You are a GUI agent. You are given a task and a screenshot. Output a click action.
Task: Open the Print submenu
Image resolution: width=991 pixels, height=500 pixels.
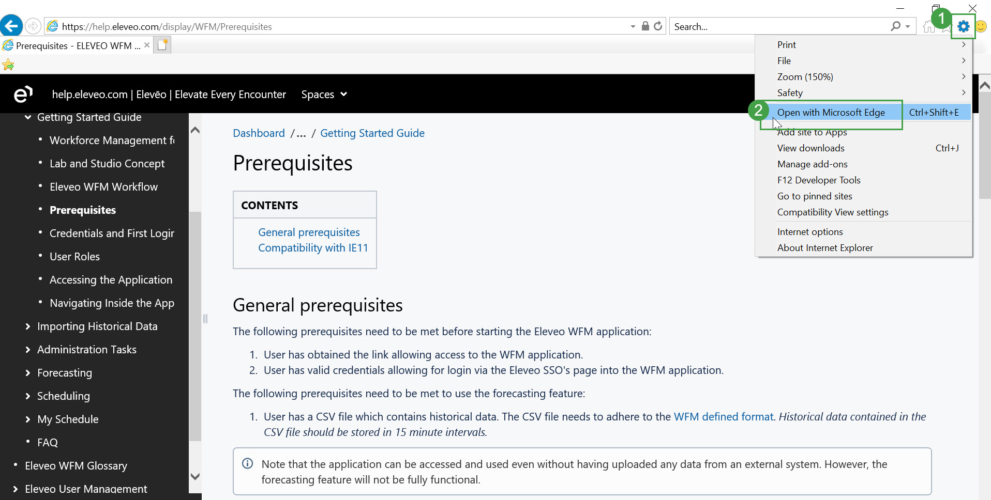click(x=787, y=45)
